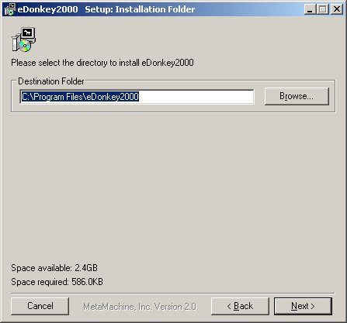347x323 pixels.
Task: Click the 'eDonkey2000' name in title bar
Action: tap(47, 9)
